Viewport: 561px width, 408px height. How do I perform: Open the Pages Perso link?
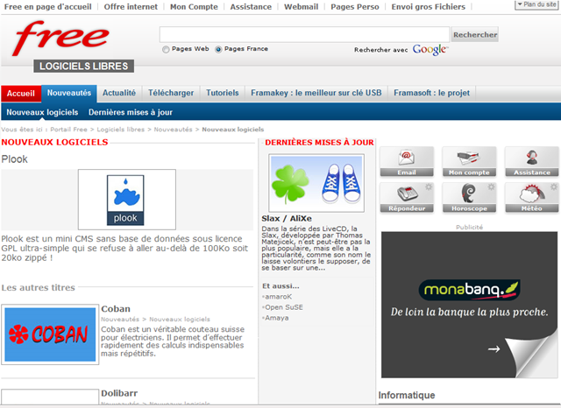[x=355, y=7]
